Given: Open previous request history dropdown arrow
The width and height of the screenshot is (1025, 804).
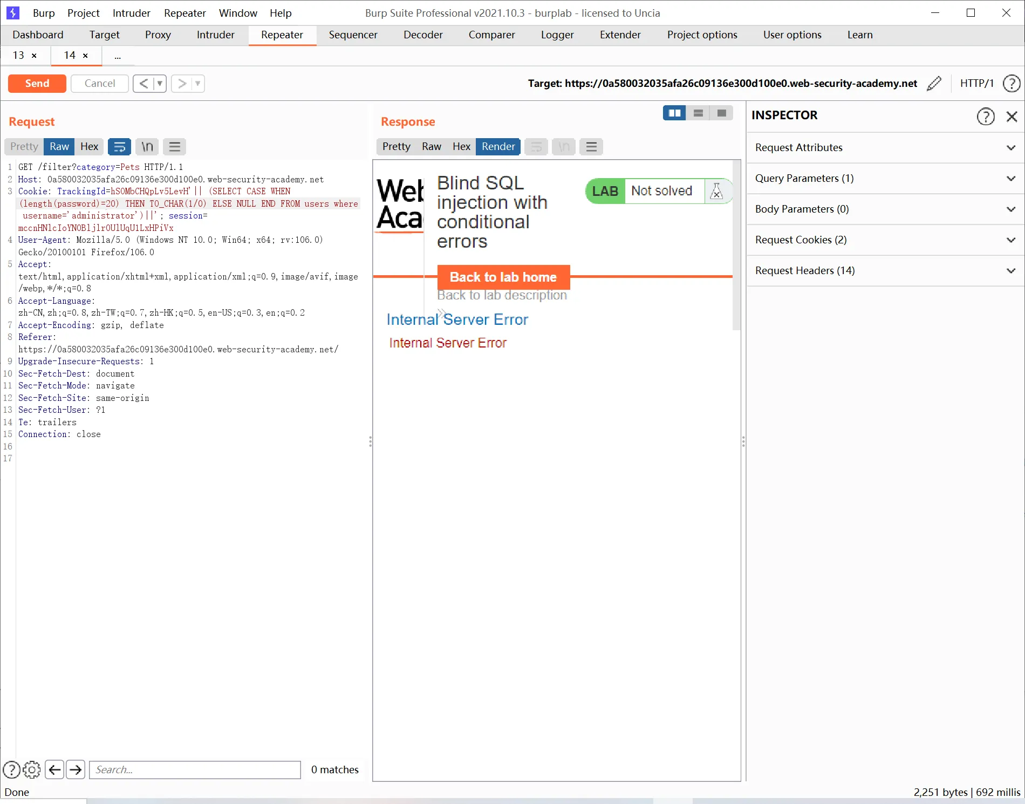Looking at the screenshot, I should click(160, 83).
